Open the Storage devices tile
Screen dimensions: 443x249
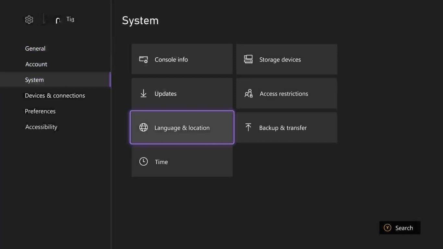287,59
